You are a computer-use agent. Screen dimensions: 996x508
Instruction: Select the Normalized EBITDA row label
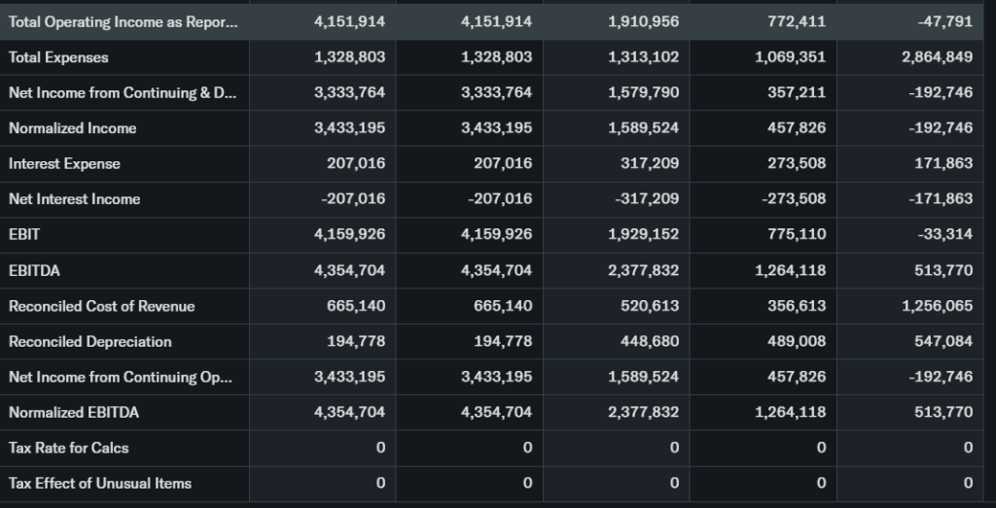point(73,413)
